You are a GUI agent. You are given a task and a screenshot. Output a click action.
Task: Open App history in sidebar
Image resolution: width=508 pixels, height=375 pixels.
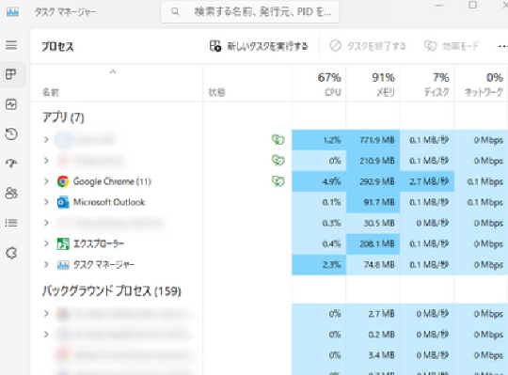coord(11,134)
